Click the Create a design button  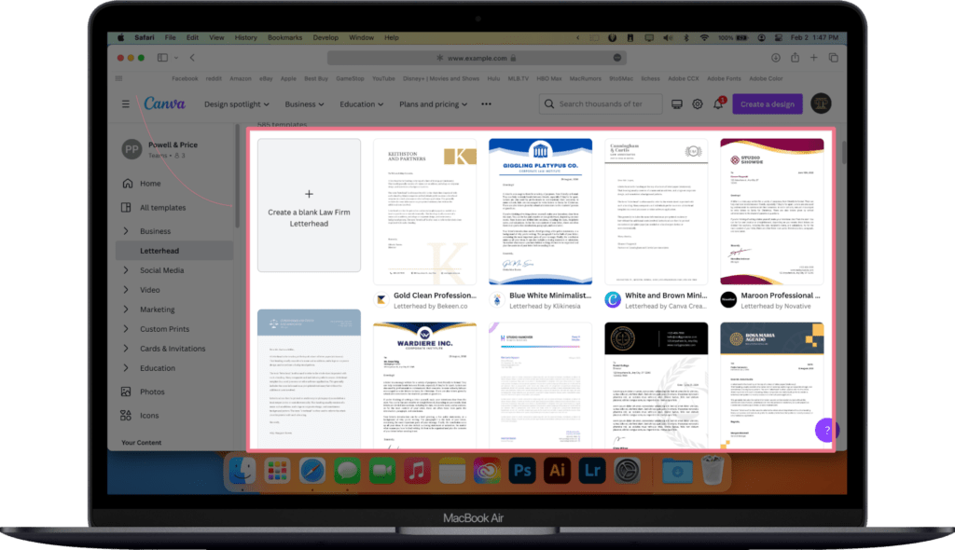[768, 104]
